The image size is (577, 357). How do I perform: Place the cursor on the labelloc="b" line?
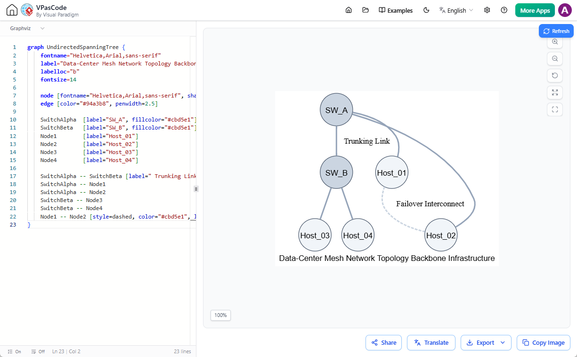coord(60,72)
